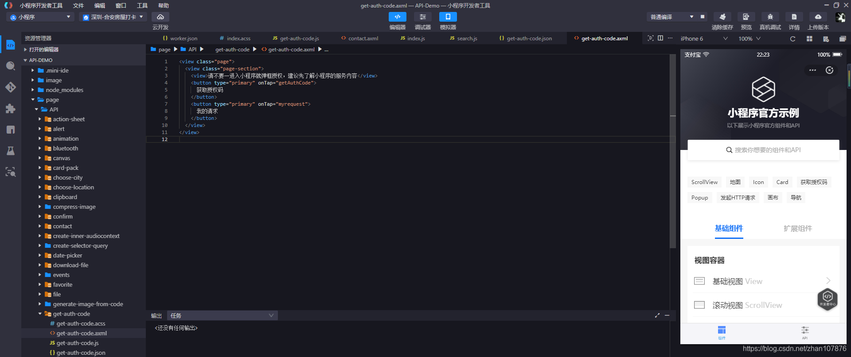Open the Explorer file panel icon
851x357 pixels.
pyautogui.click(x=11, y=45)
